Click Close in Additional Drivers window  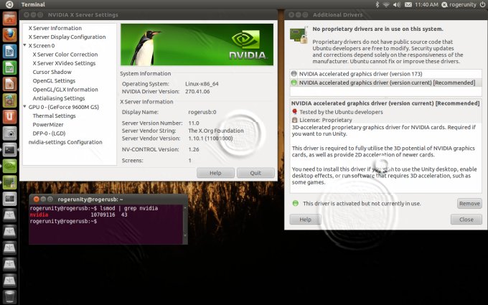(x=466, y=220)
